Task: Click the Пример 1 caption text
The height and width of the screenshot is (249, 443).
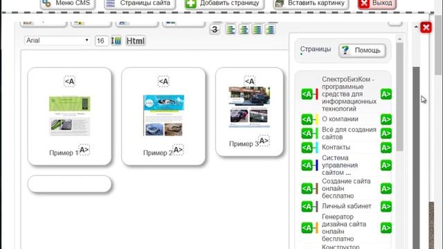Action: (x=64, y=153)
